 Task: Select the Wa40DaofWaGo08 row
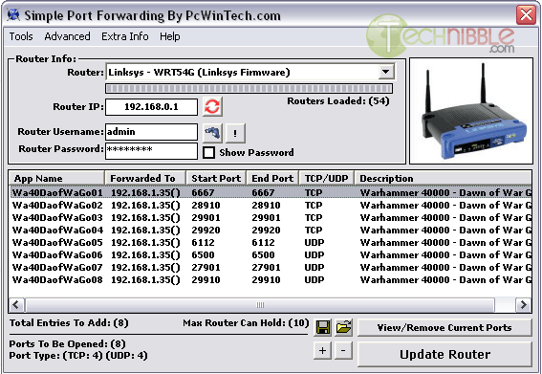tap(271, 280)
